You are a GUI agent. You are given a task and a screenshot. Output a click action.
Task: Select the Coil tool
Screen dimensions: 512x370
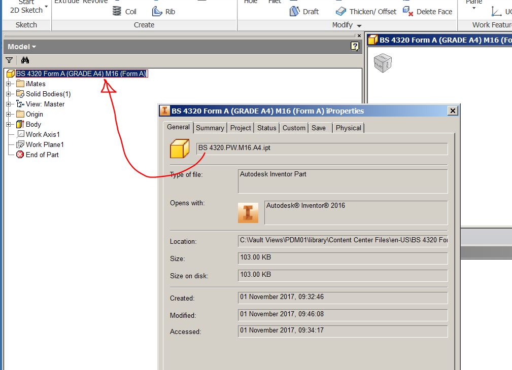[124, 11]
